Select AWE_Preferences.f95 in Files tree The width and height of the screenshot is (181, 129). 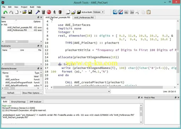tap(17, 30)
